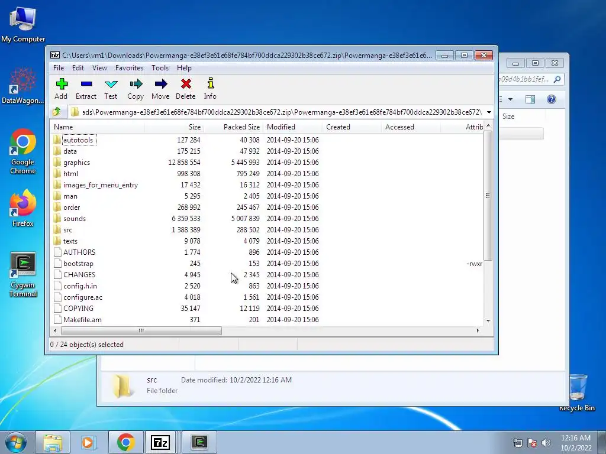
Task: Click the horizontal scrollbar thumb
Action: coord(141,330)
